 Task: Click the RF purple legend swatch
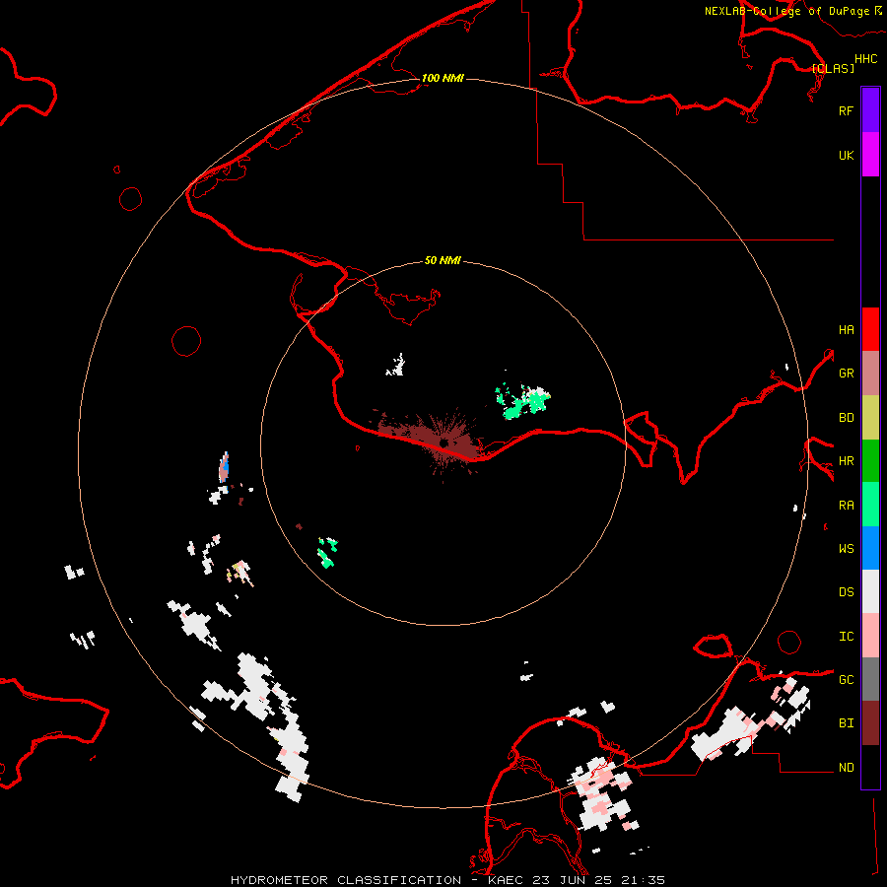(x=870, y=110)
